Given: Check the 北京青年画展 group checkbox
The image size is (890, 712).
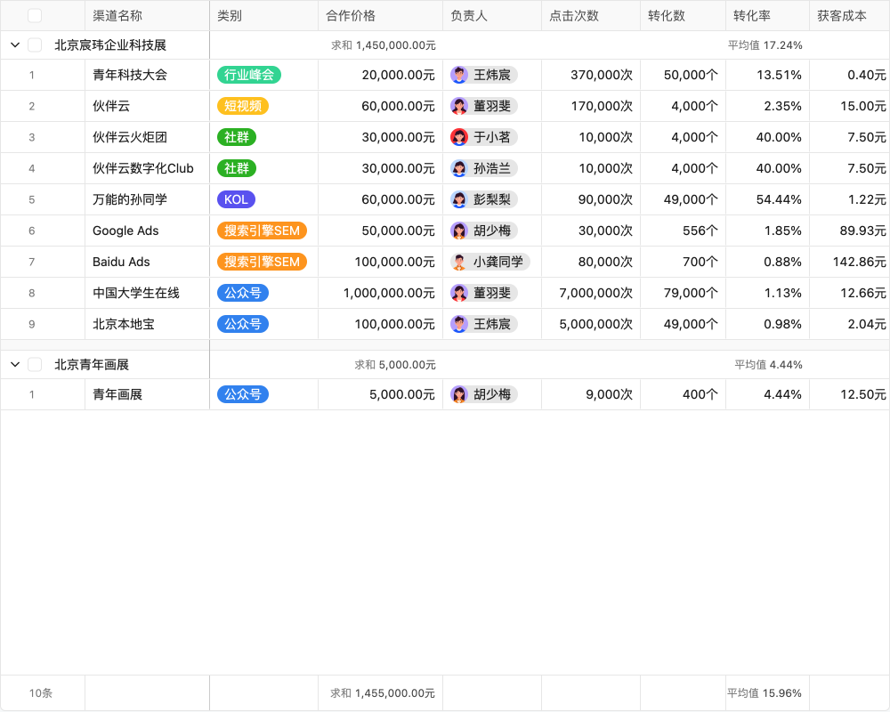Looking at the screenshot, I should [33, 364].
